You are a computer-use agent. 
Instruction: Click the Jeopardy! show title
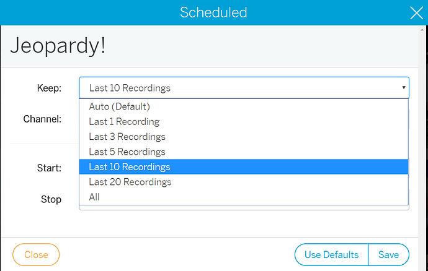point(58,46)
